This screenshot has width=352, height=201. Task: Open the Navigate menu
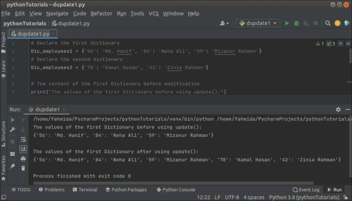[57, 14]
